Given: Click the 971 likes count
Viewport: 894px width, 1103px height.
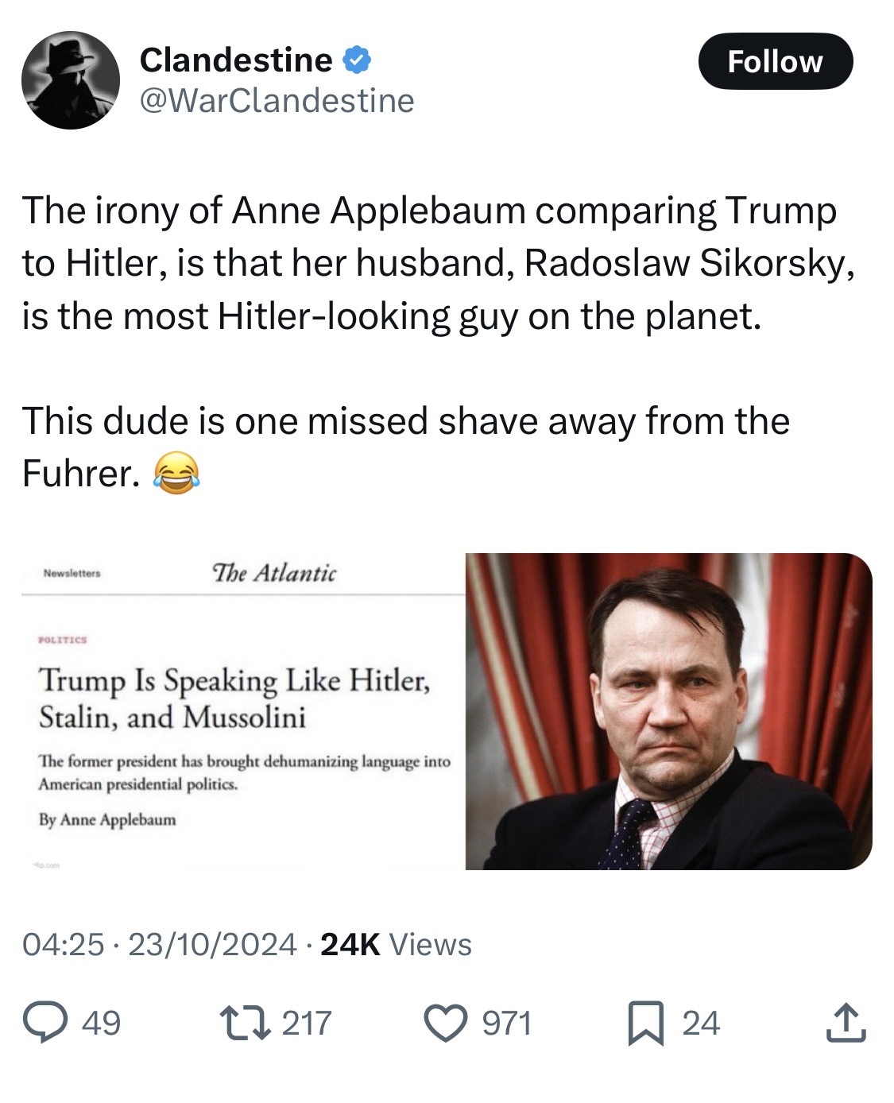Looking at the screenshot, I should 506,1023.
